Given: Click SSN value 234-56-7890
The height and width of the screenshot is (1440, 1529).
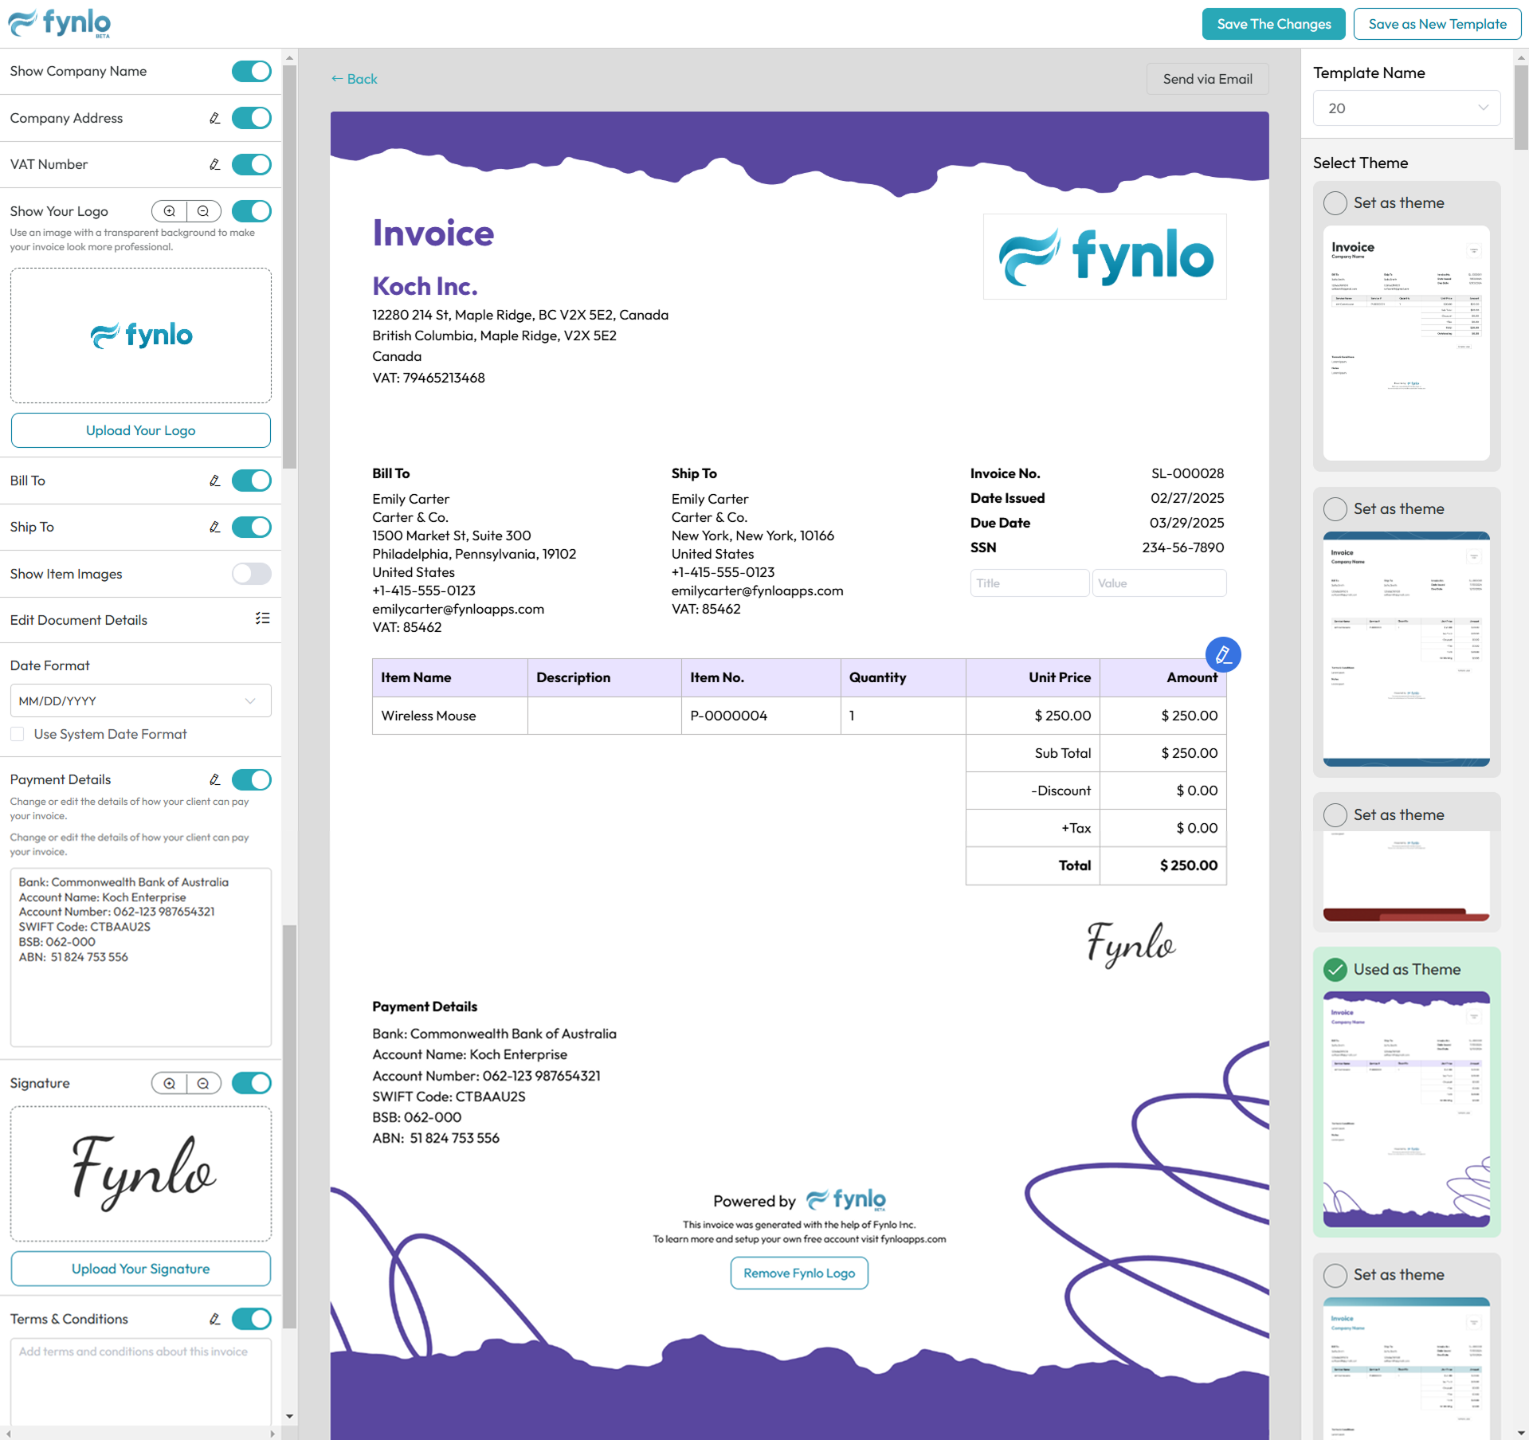Looking at the screenshot, I should [1182, 547].
